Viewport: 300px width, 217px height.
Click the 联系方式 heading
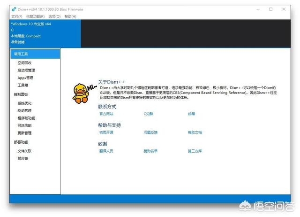(x=107, y=107)
